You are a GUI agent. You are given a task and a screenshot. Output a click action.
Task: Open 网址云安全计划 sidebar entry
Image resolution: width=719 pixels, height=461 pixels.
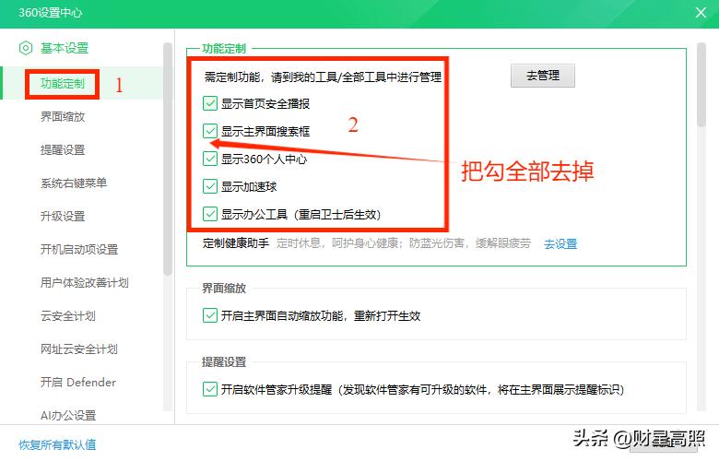(x=79, y=349)
